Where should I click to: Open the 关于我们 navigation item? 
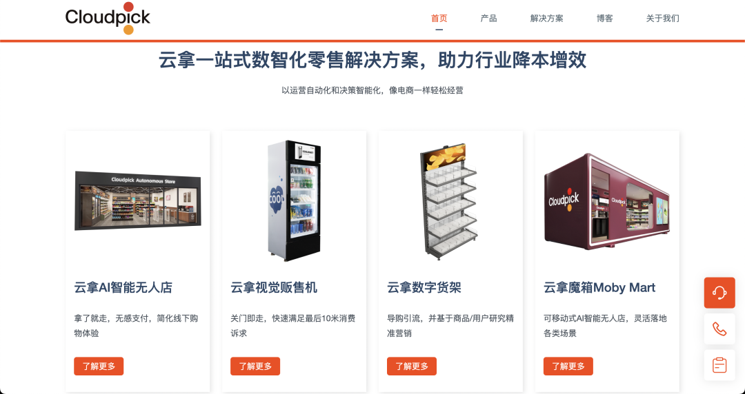tap(662, 18)
